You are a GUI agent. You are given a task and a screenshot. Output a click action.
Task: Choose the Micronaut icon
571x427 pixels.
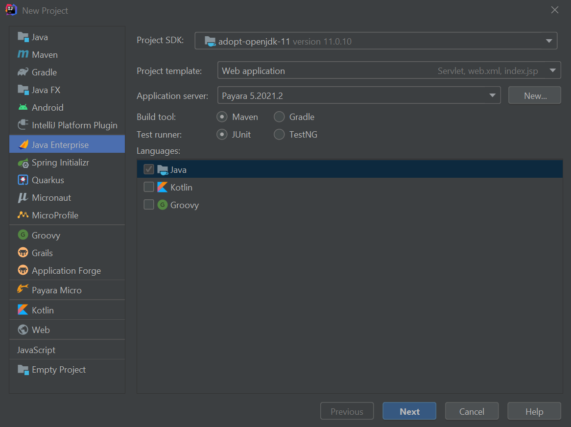(23, 198)
